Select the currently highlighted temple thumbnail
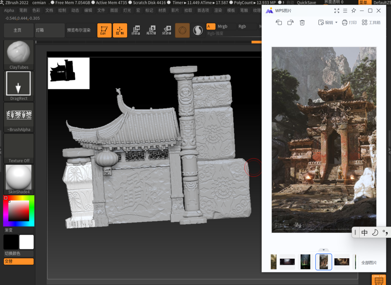This screenshot has width=391, height=285. (x=324, y=262)
